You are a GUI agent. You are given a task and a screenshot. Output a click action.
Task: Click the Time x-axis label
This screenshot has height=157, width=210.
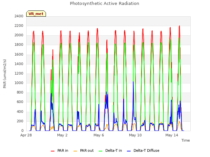pyautogui.click(x=186, y=140)
